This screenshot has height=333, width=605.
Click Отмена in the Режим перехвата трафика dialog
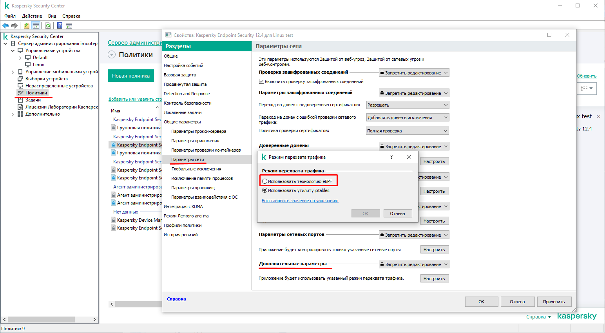397,214
